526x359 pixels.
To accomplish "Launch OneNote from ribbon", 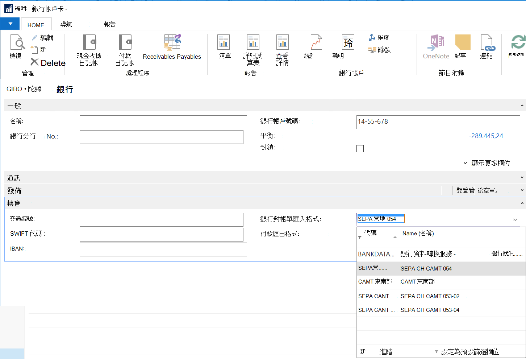I will (436, 47).
